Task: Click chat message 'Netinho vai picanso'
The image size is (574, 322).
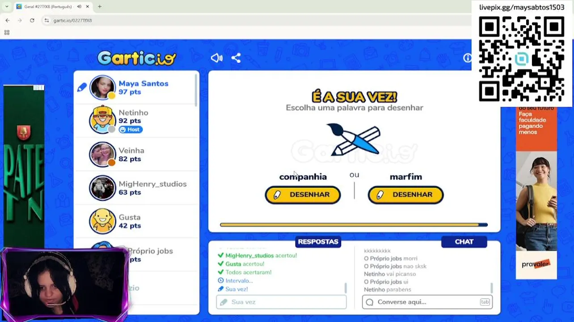Action: point(390,274)
